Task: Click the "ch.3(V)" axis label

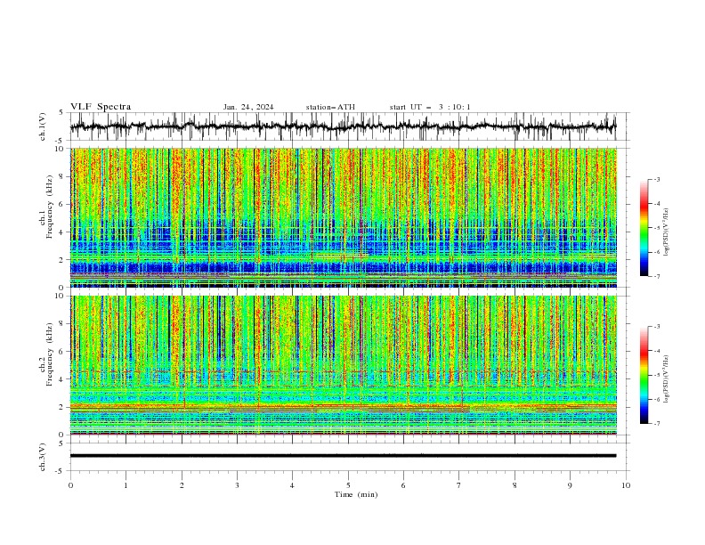Action: tap(43, 457)
